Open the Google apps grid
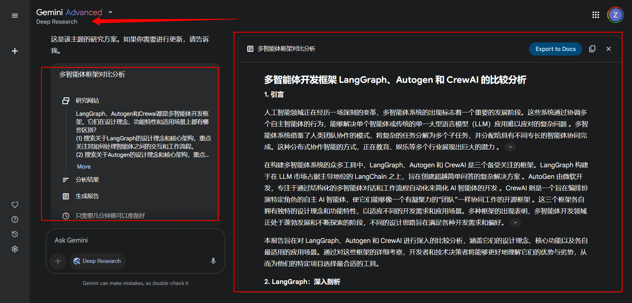Screen dimensions: 632x303 pyautogui.click(x=596, y=15)
